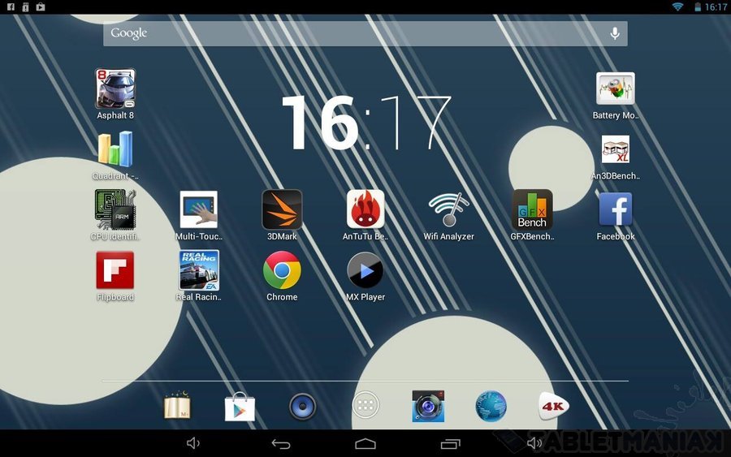
Task: Open Wifi Analyzer
Action: 448,209
